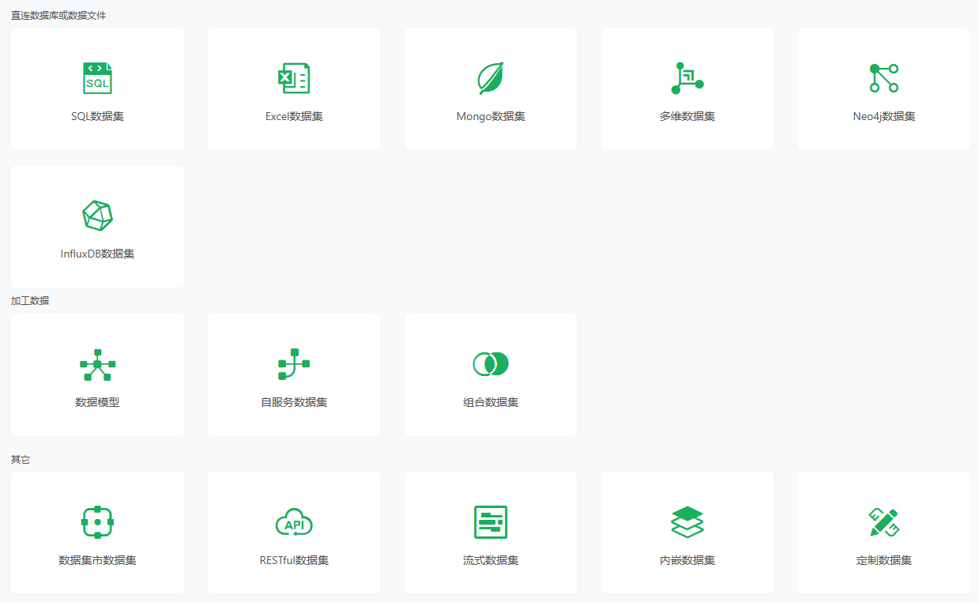The height and width of the screenshot is (602, 979).
Task: Click the 直连数据库或数据文件 section heading
Action: coord(58,16)
